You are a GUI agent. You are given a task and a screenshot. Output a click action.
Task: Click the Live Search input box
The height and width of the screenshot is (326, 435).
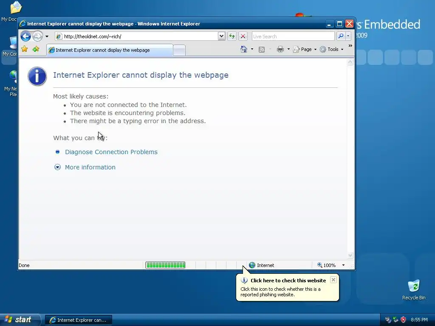(293, 37)
